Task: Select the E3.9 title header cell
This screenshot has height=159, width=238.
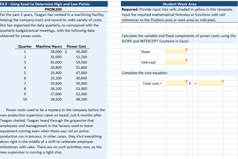Action: [x=45, y=4]
